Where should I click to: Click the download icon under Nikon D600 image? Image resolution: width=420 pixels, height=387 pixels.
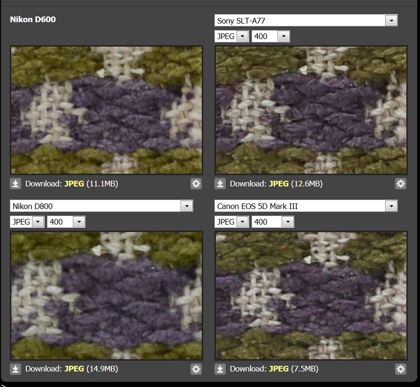coord(16,184)
